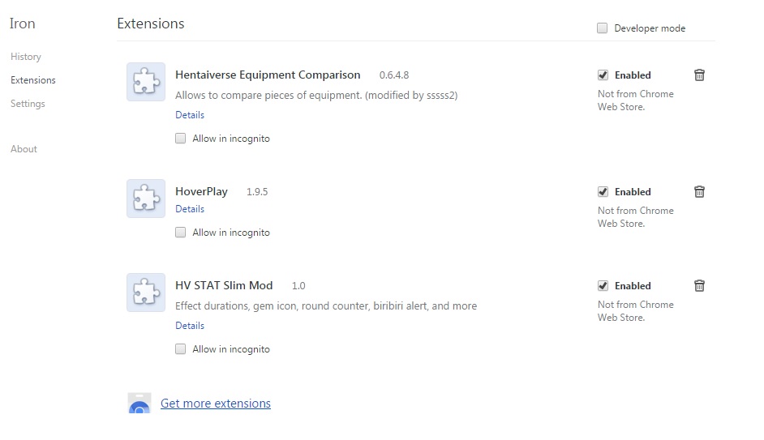
Task: Disable Hentaiverse Equipment Comparison Enabled checkbox
Action: click(x=603, y=75)
